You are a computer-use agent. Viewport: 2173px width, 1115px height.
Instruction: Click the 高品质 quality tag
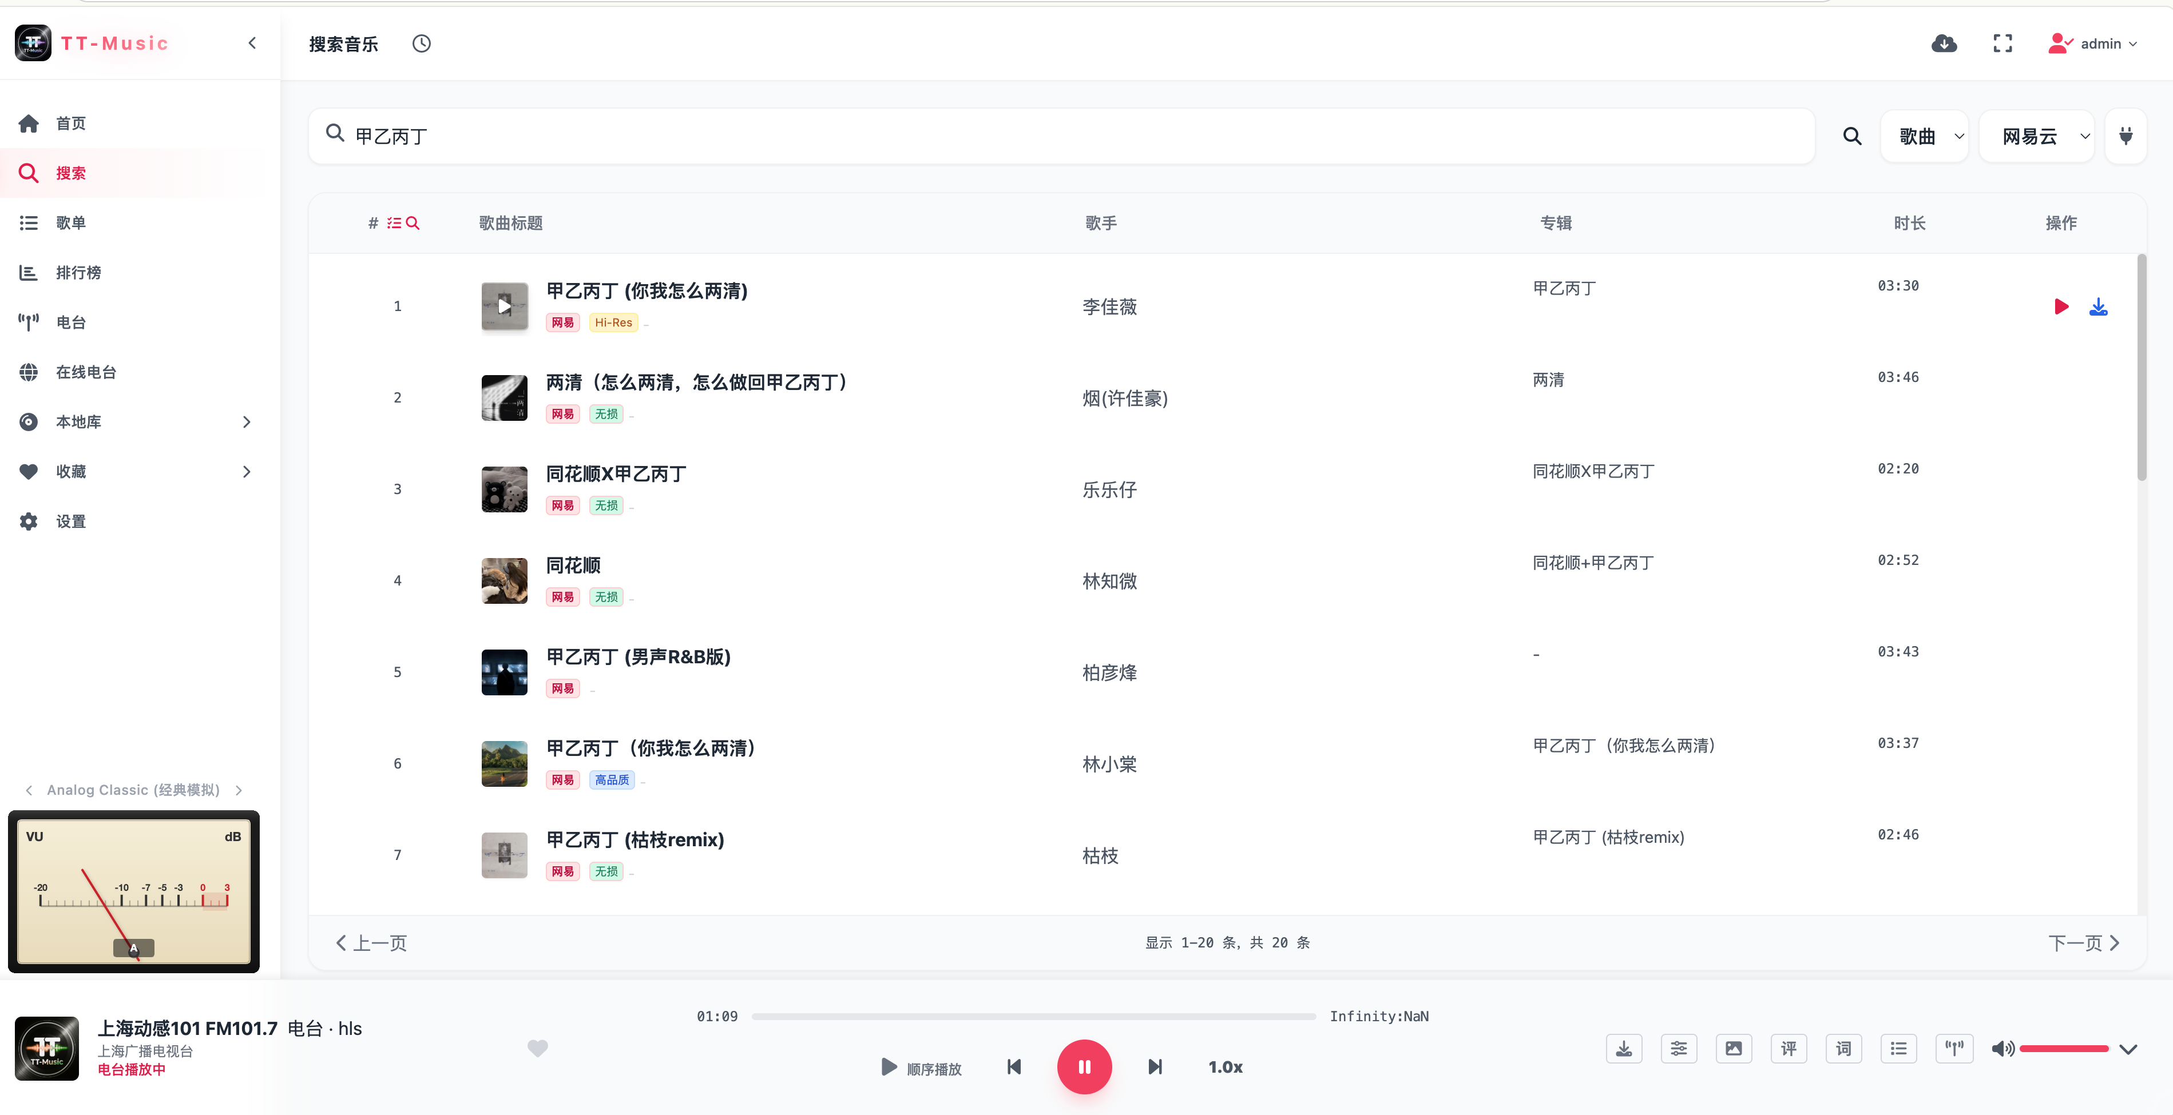[612, 779]
